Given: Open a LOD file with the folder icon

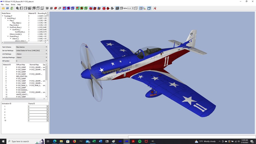Looking at the screenshot, I should coord(3,8).
